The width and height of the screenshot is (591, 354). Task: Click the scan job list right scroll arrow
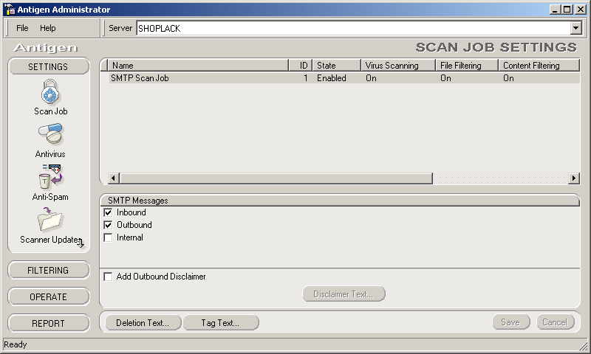click(574, 178)
